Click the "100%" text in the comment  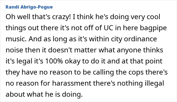pyautogui.click(x=54, y=61)
